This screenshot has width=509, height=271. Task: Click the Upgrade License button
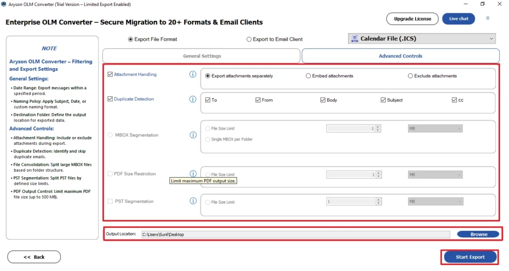(412, 19)
